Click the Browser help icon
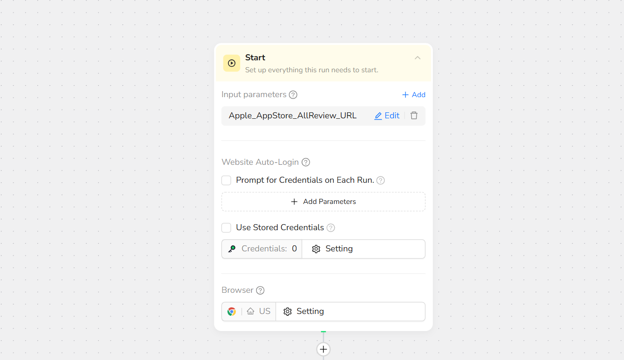The width and height of the screenshot is (624, 360). click(x=260, y=290)
